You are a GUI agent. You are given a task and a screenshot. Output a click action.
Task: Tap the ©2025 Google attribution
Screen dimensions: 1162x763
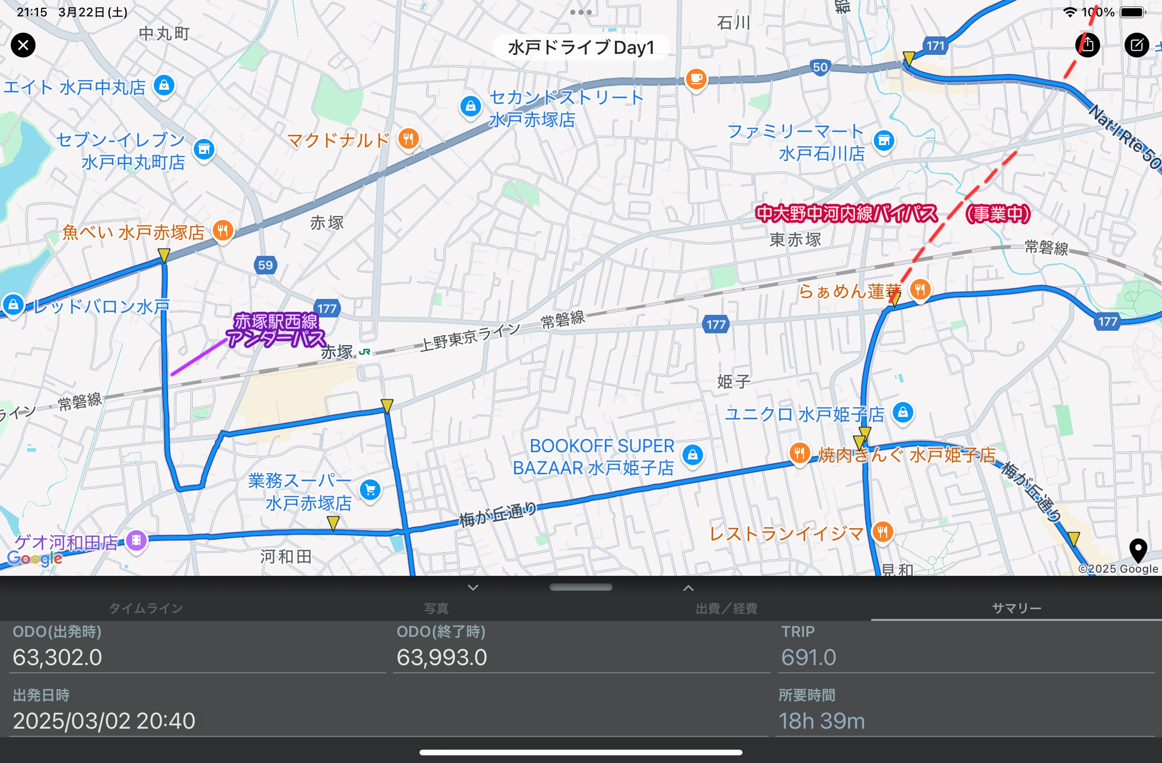[x=1118, y=569]
